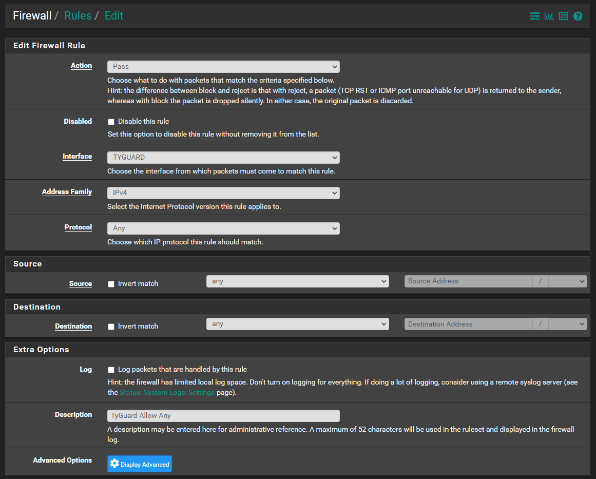Open the Destination subnet mask dropdown

coord(567,324)
